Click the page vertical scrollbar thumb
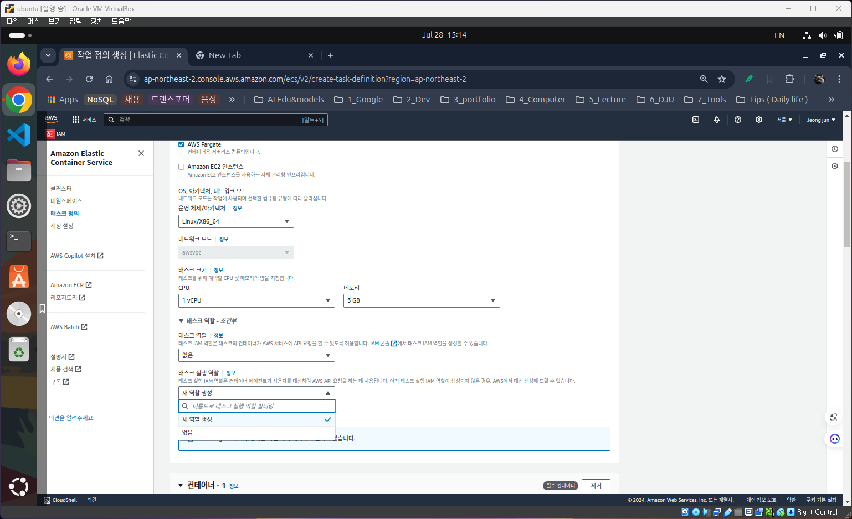The width and height of the screenshot is (852, 519). (847, 205)
